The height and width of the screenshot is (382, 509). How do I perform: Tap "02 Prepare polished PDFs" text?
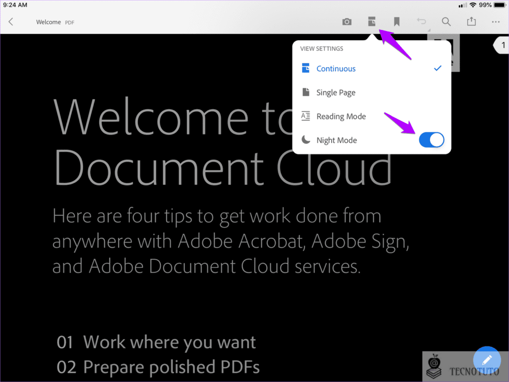tap(158, 367)
